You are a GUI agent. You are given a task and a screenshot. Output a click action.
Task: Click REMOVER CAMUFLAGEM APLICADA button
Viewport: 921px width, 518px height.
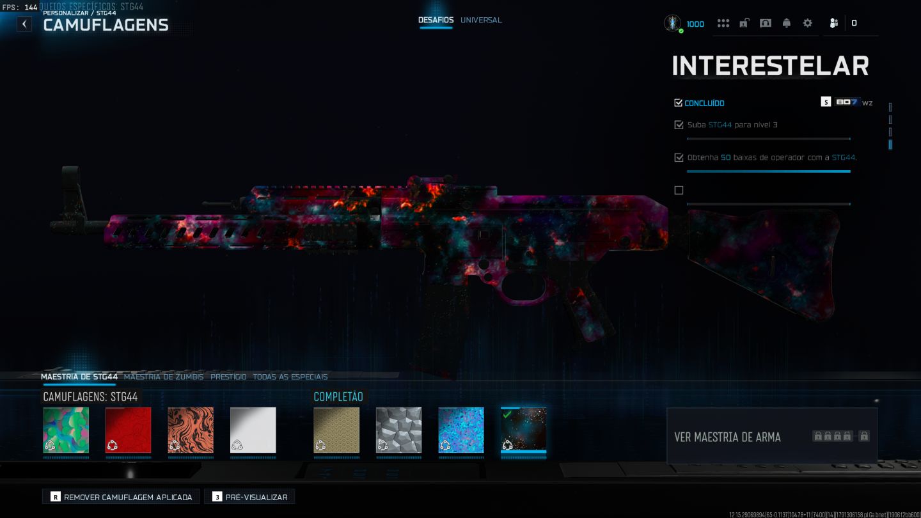tap(121, 497)
